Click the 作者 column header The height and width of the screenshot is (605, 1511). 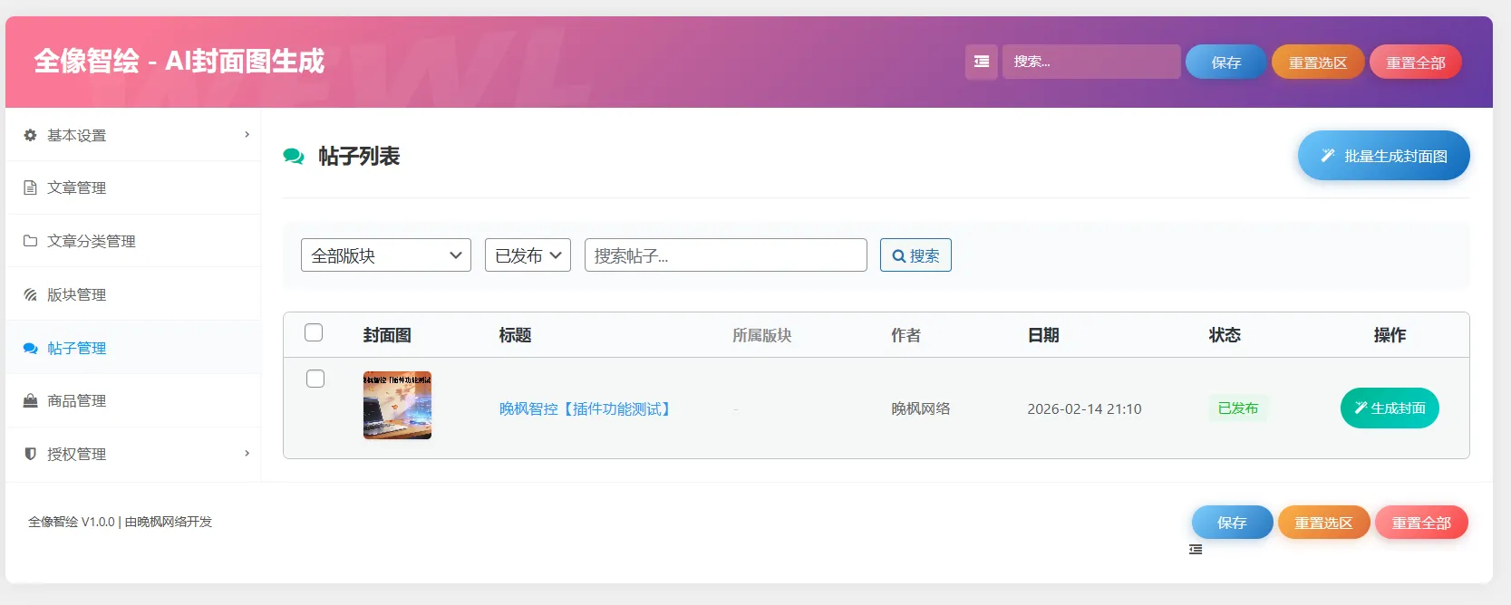coord(906,335)
